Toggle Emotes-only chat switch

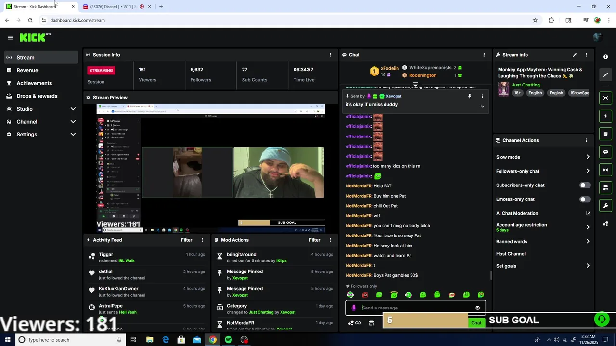click(x=585, y=199)
